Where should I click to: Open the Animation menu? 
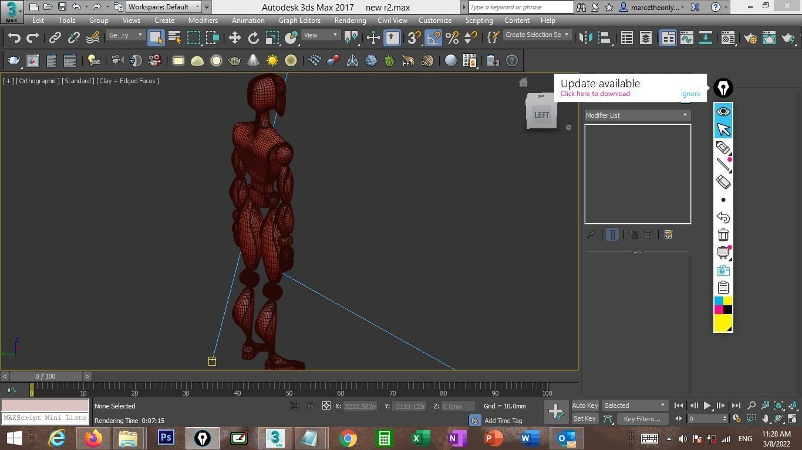coord(248,20)
